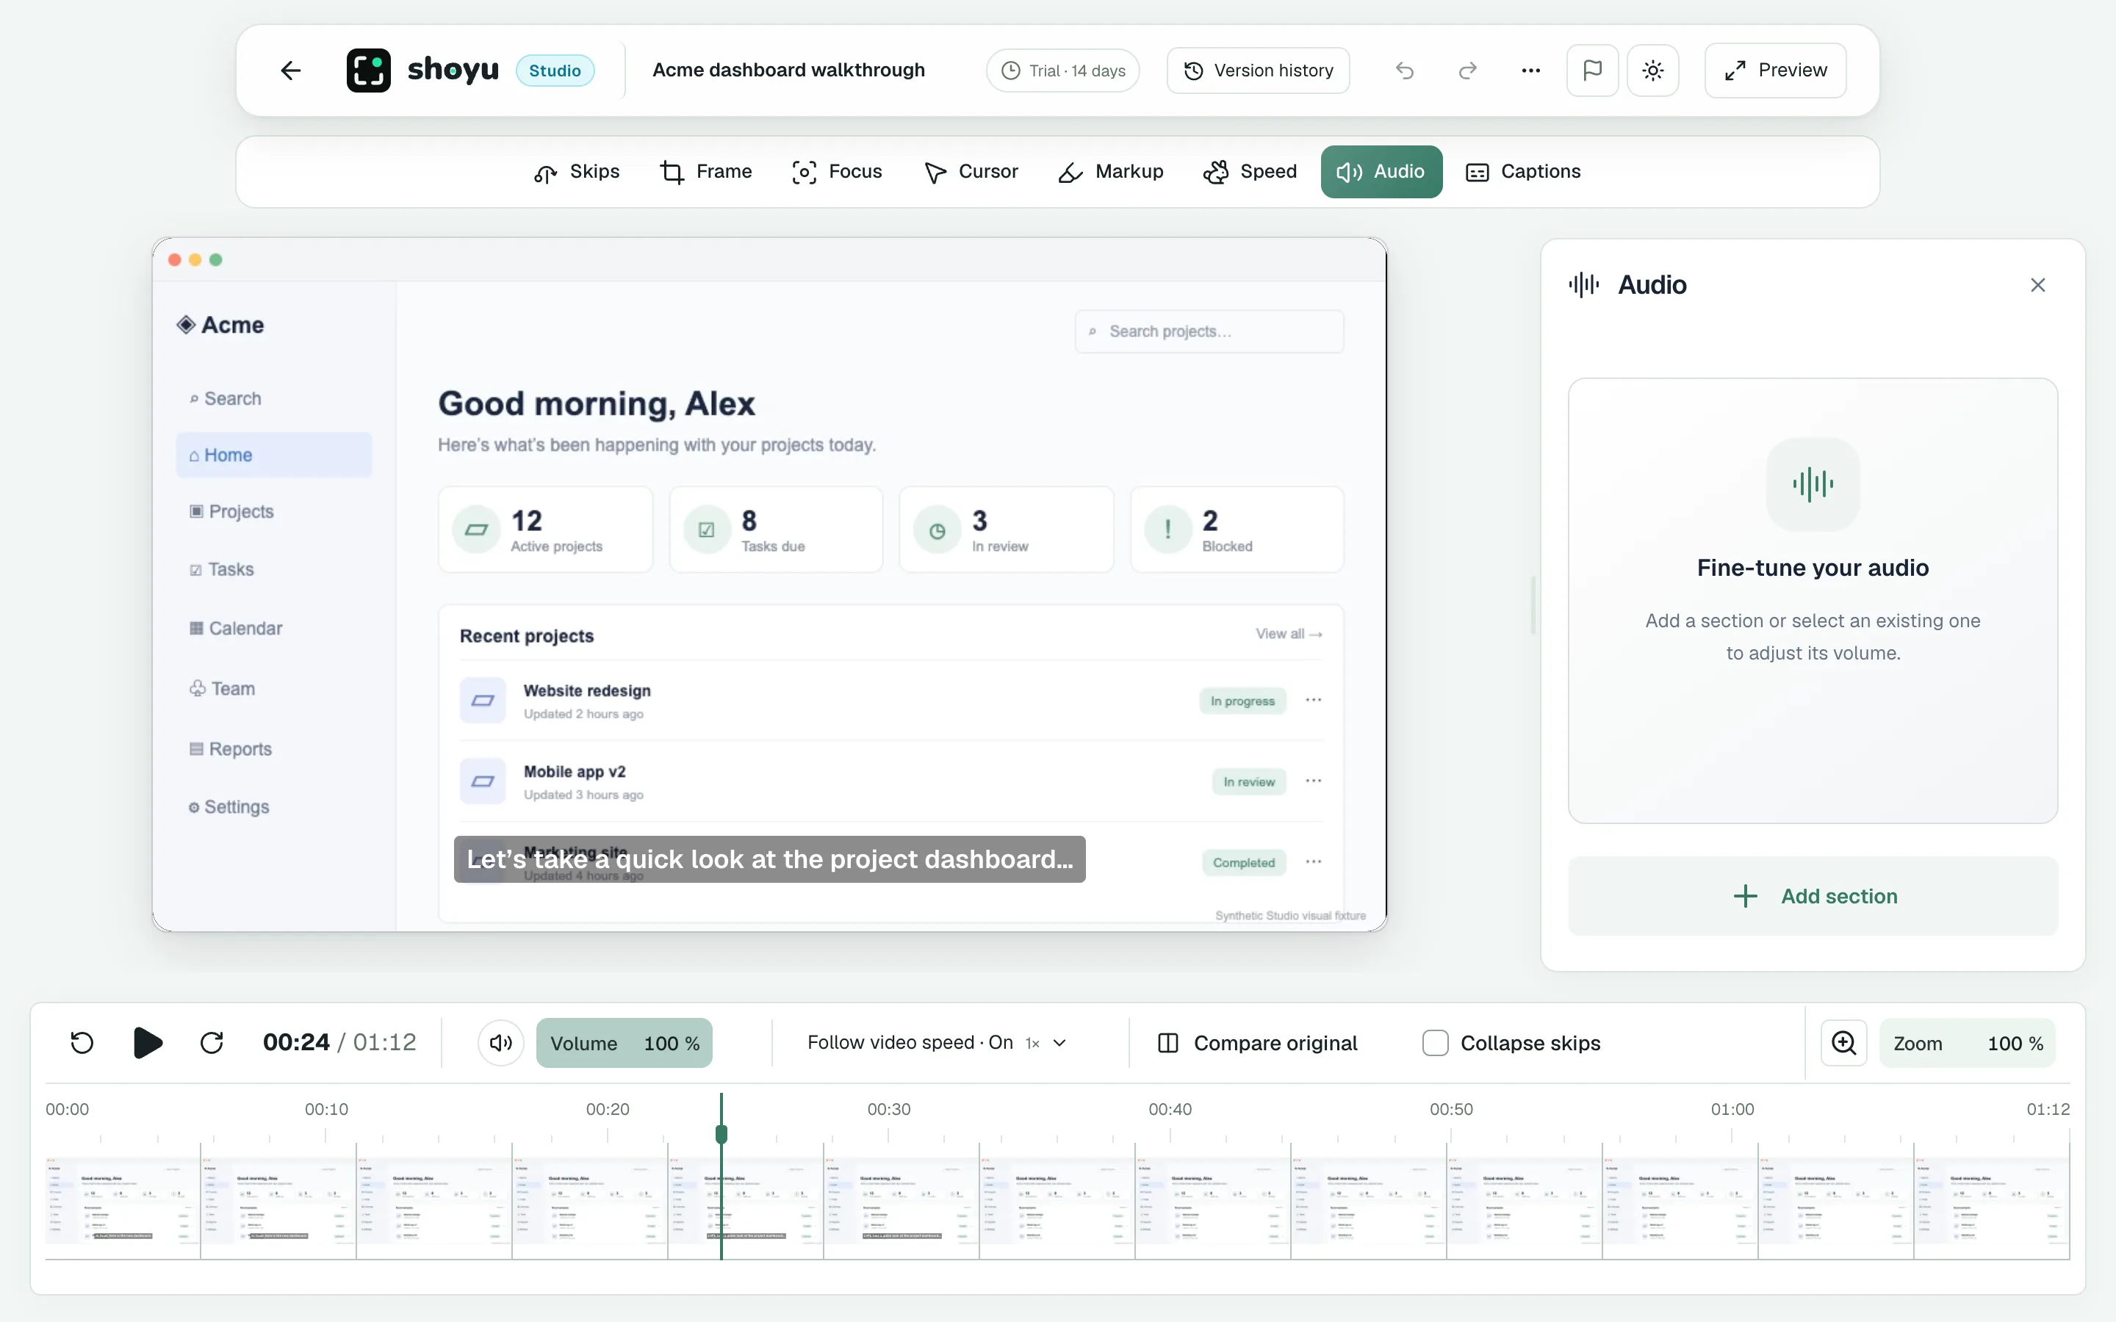Click the Studio badge
This screenshot has height=1322, width=2116.
tap(555, 70)
